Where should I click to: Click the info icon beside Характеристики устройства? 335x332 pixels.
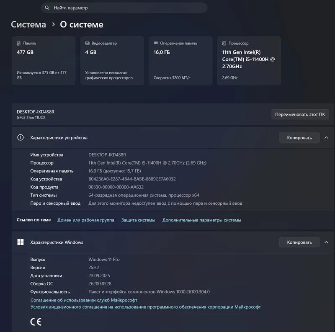click(20, 137)
